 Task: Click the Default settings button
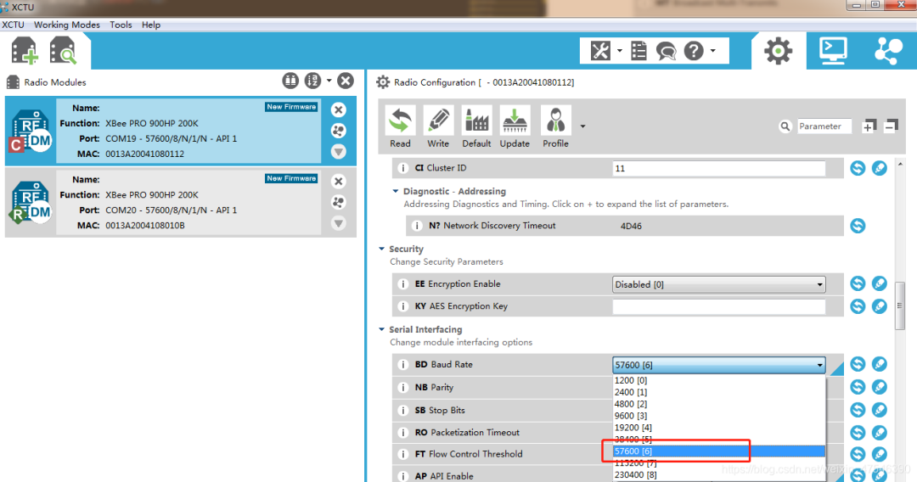476,127
